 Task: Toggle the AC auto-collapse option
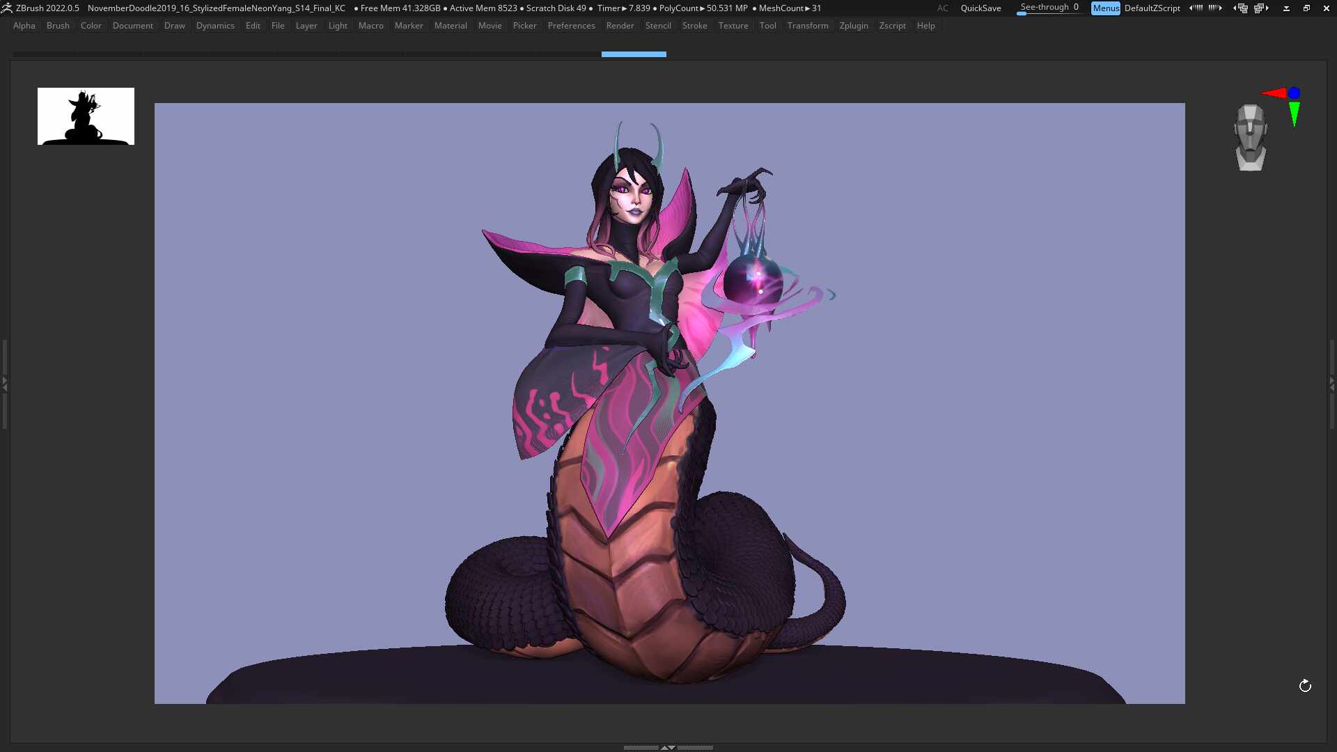[942, 8]
